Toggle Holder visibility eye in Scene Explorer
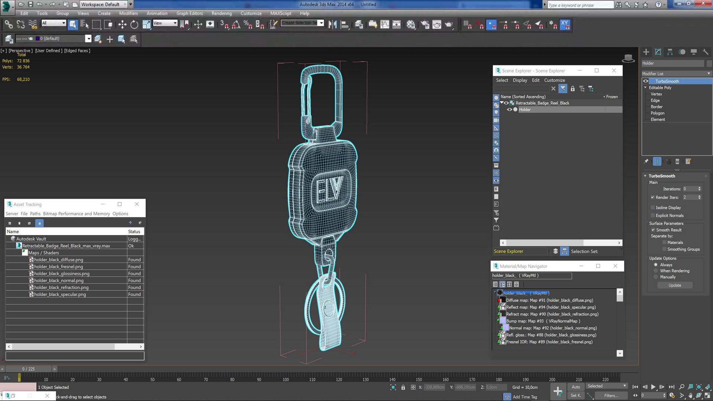The image size is (713, 401). coord(509,110)
